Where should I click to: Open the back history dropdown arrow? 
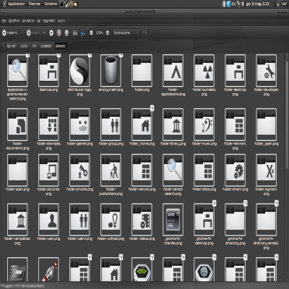tap(22, 33)
